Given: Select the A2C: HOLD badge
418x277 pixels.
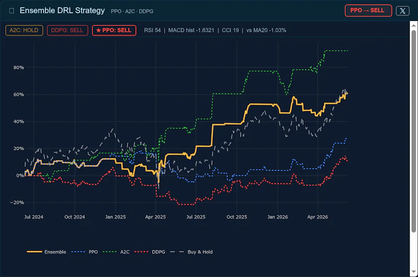Looking at the screenshot, I should pyautogui.click(x=24, y=30).
